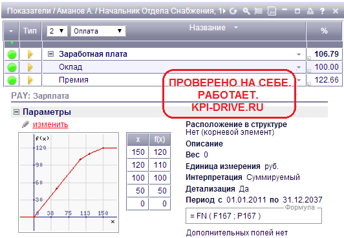Click the refresh icon in title bar
This screenshot has height=238, width=344.
[233, 11]
